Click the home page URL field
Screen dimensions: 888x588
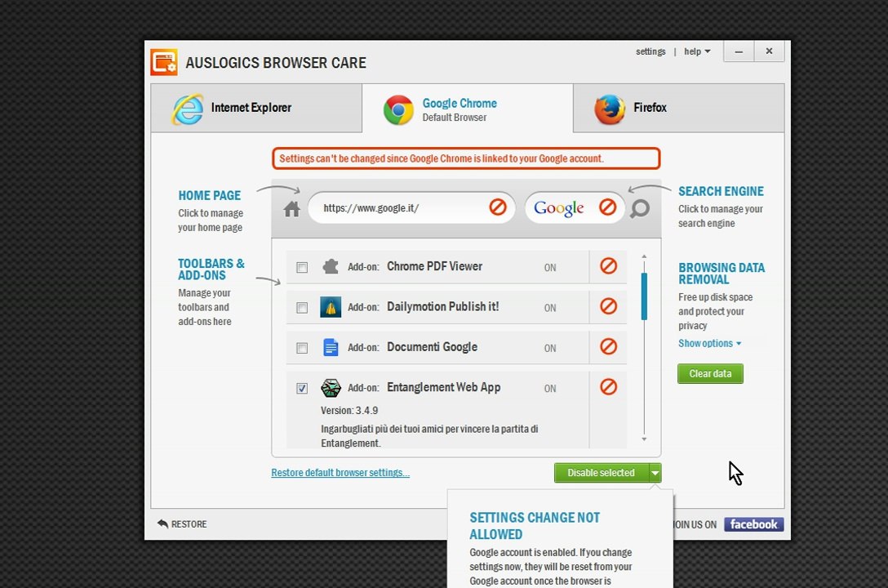[x=411, y=208]
